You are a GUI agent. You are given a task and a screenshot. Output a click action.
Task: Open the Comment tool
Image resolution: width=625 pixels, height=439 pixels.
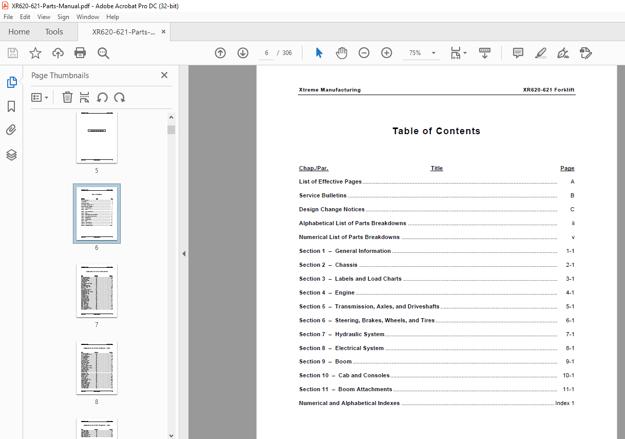(518, 52)
